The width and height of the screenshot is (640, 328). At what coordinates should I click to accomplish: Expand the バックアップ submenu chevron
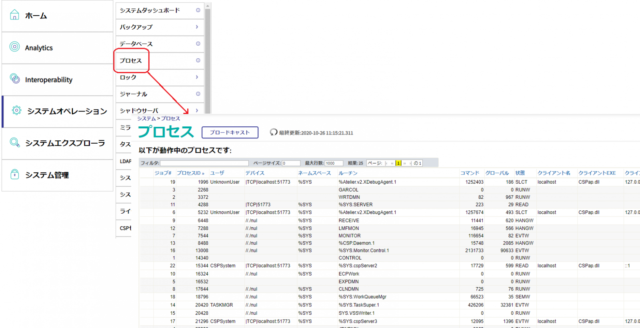tap(197, 27)
